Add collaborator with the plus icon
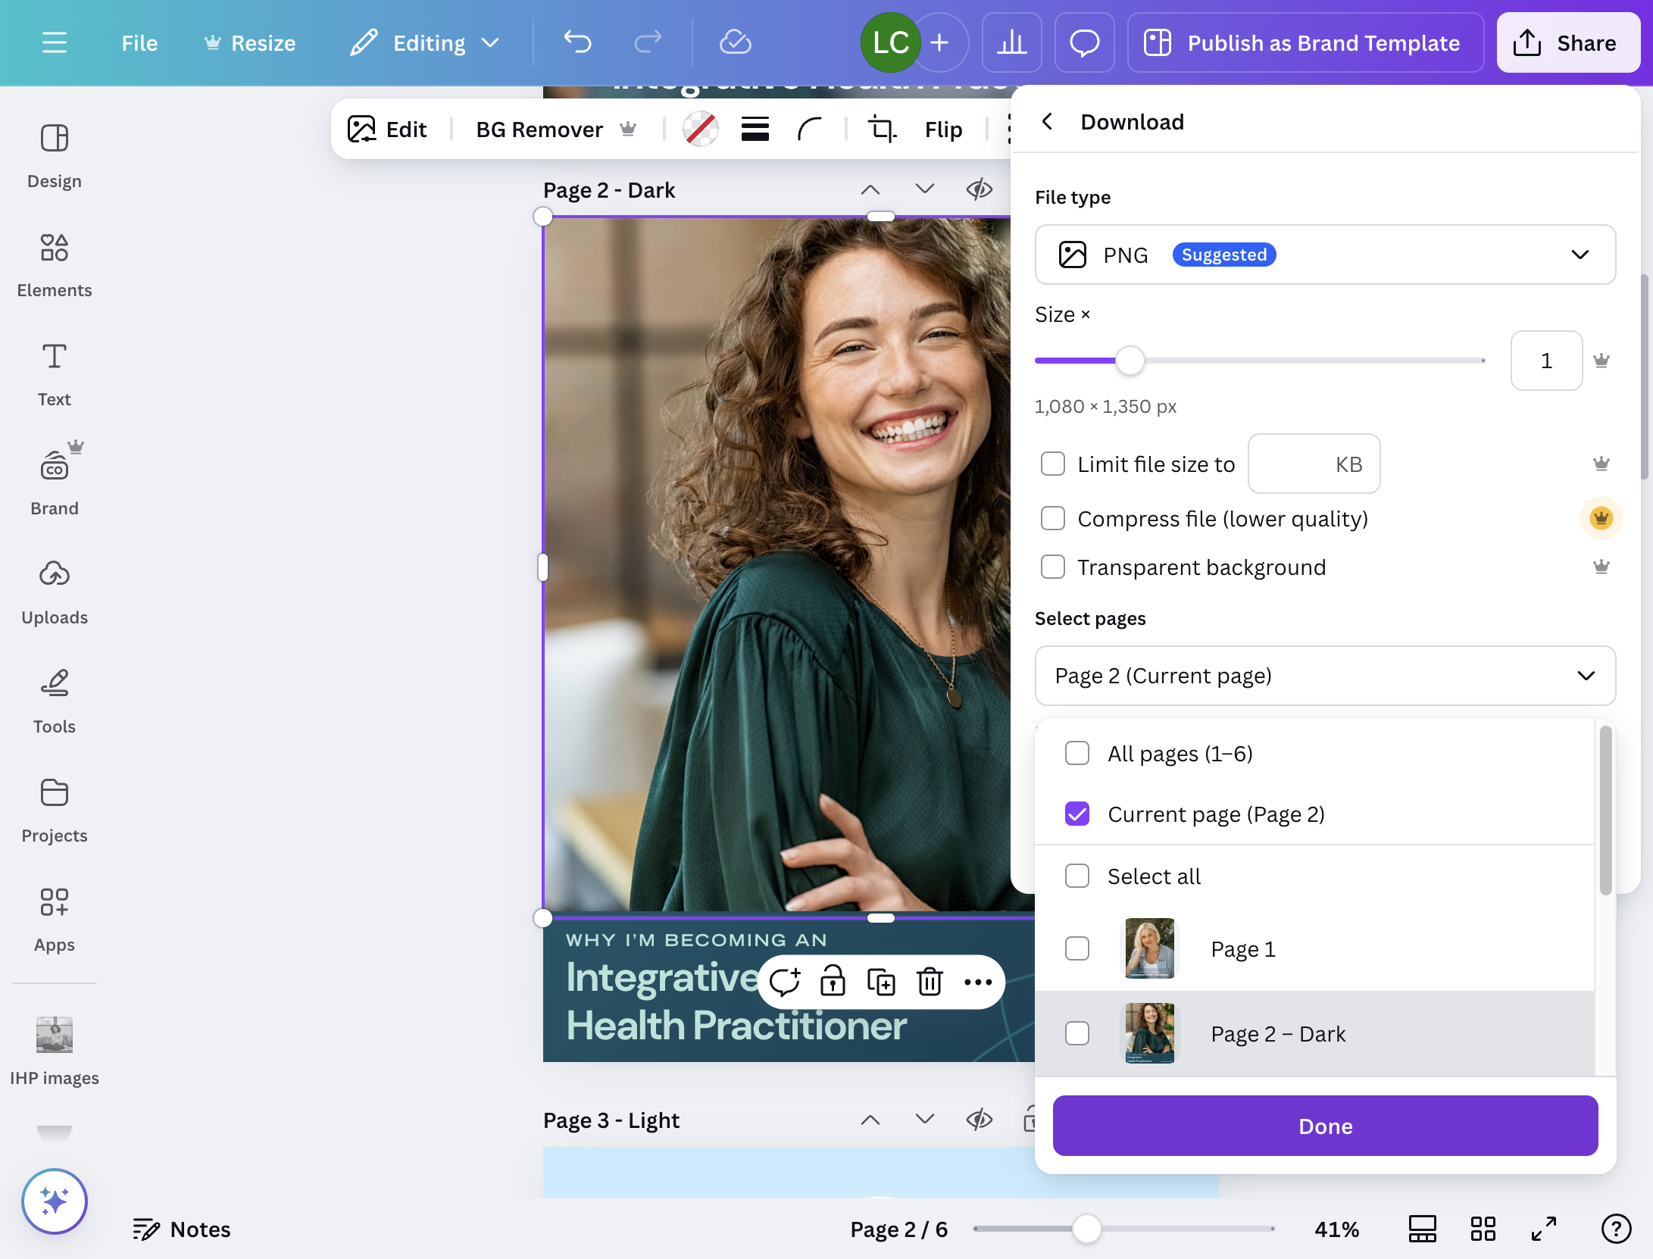The height and width of the screenshot is (1259, 1653). click(939, 42)
